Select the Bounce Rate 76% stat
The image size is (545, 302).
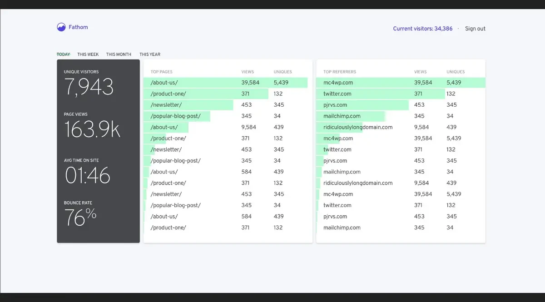point(80,218)
